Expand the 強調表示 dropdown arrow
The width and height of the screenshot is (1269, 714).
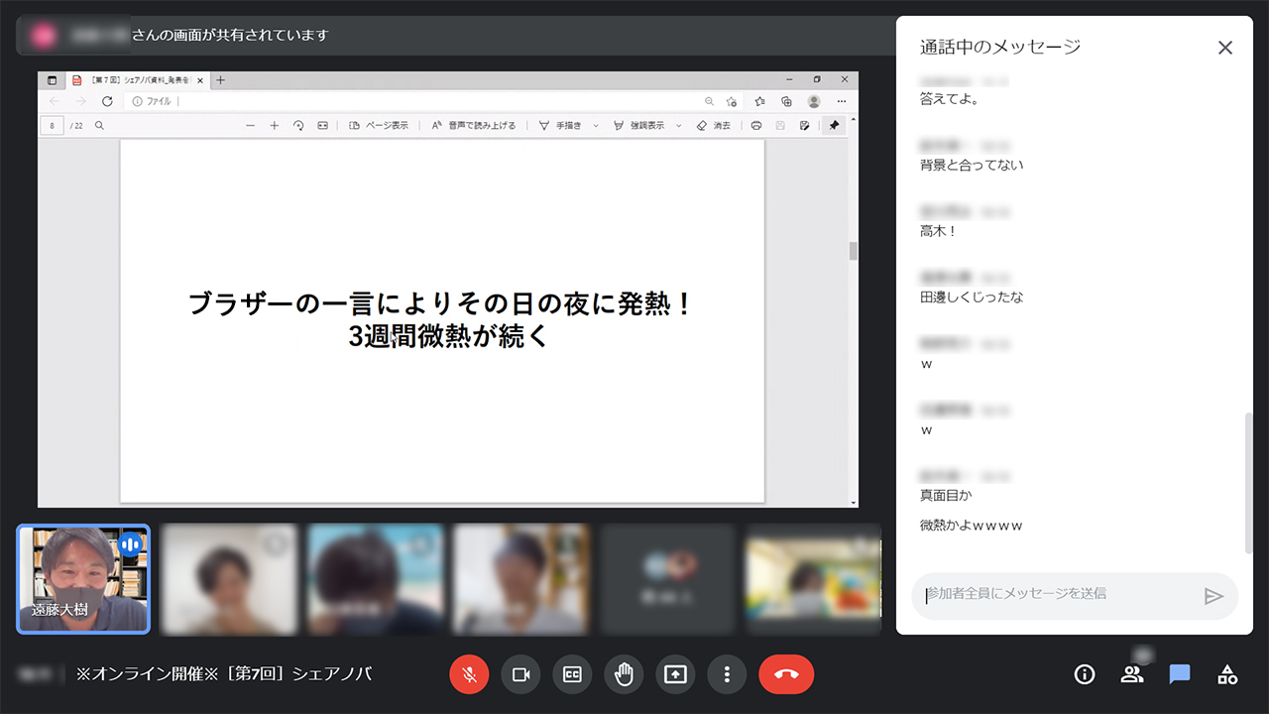click(x=679, y=126)
